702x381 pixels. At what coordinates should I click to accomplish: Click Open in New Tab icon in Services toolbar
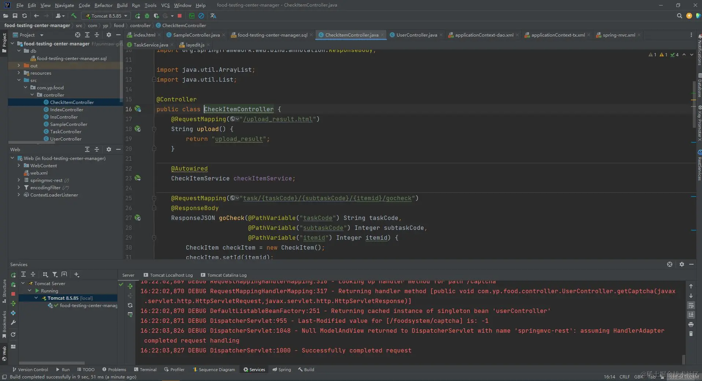pyautogui.click(x=65, y=274)
